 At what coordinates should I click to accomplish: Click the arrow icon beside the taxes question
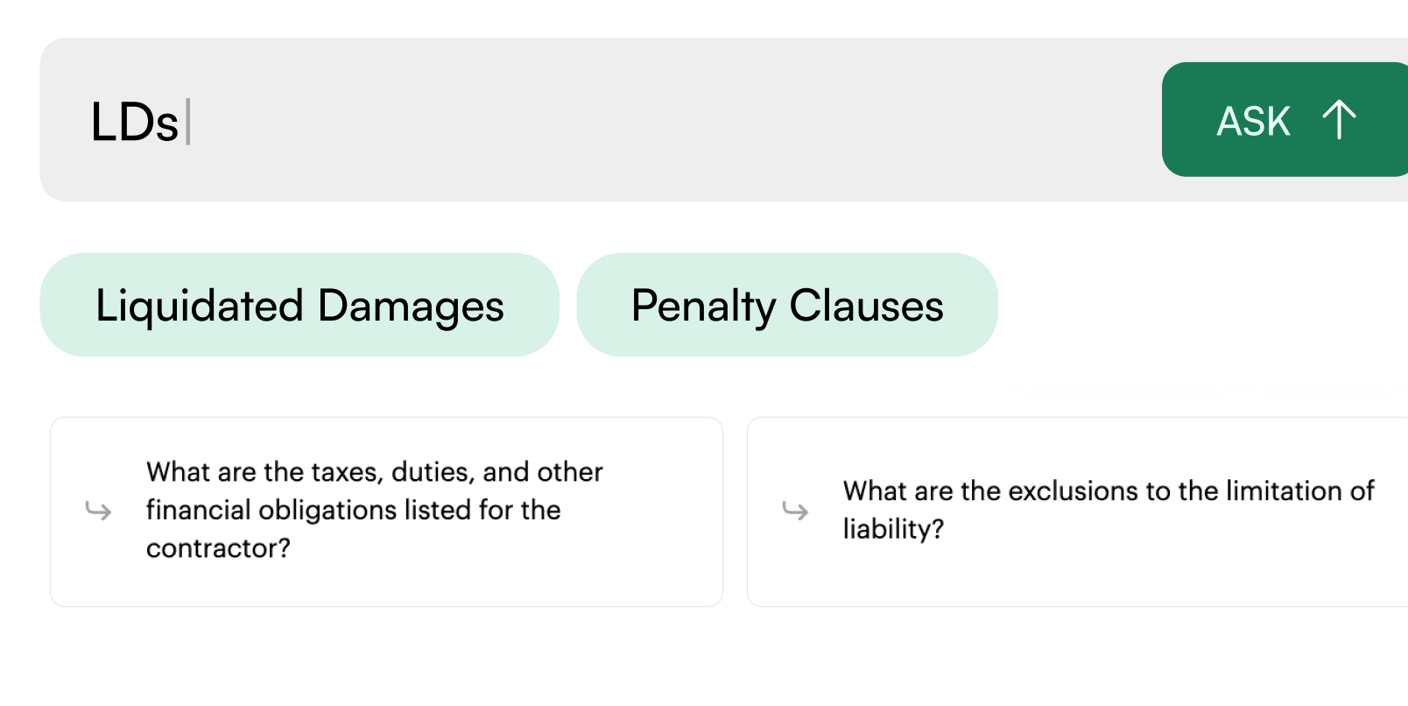[98, 510]
